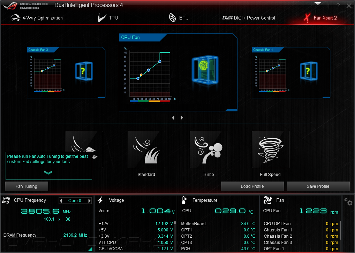Select the Fan Xpert 2 tab
355x253 pixels.
pos(320,18)
